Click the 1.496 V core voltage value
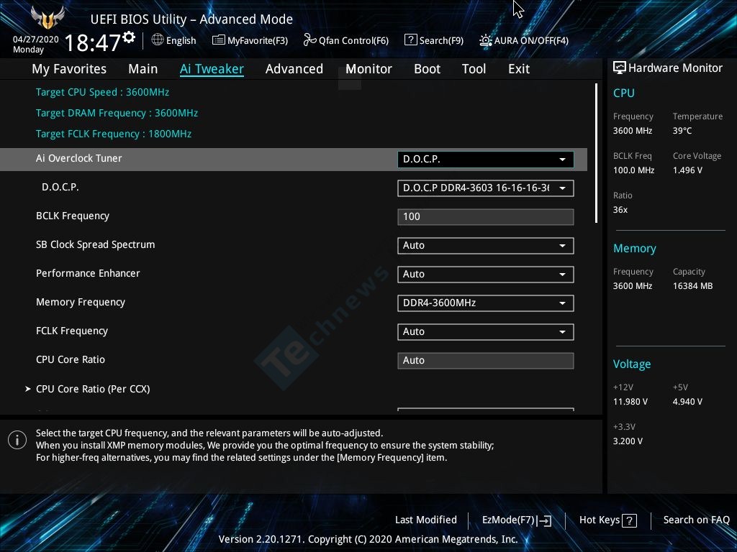Screen dimensions: 737x552 (x=687, y=170)
